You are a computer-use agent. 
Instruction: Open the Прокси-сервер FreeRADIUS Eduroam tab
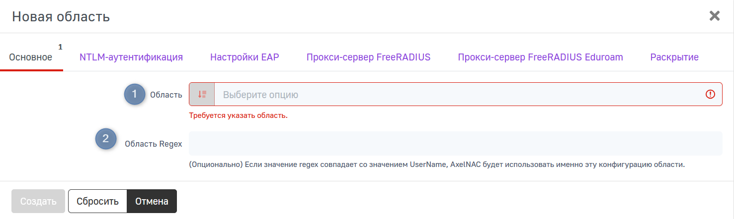click(x=540, y=57)
